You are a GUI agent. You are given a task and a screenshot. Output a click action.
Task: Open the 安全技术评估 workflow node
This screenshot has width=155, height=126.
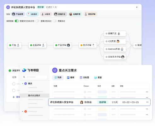(x=115, y=57)
